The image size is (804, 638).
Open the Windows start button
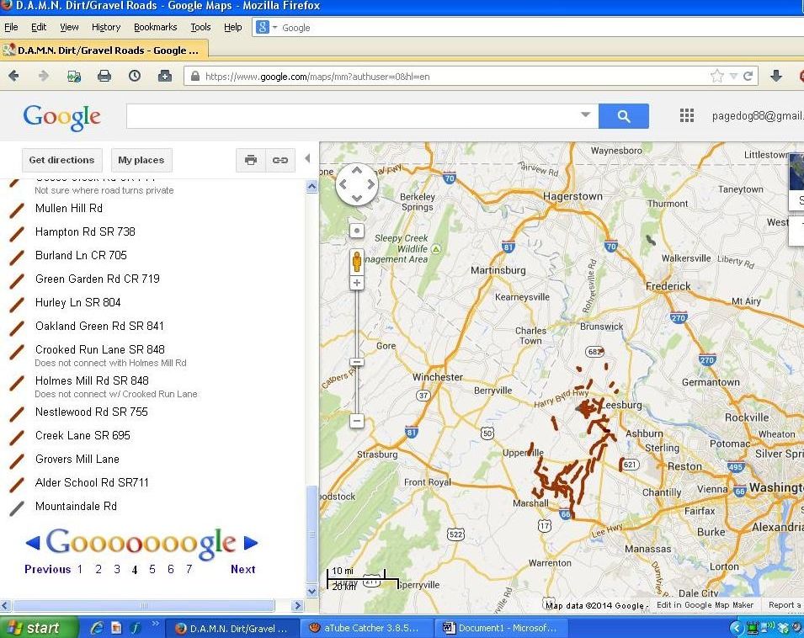39,628
